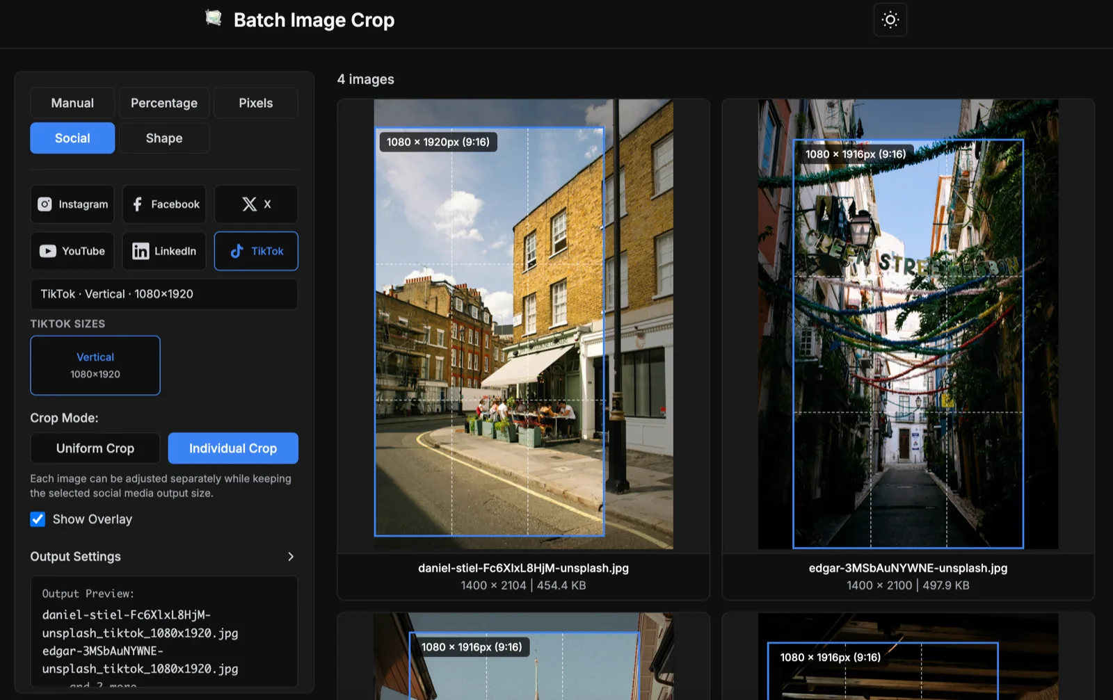Switch to the Percentage crop tab

pos(164,103)
